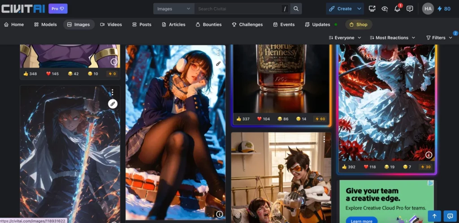Expand the Most Reactions sort dropdown
459x223 pixels.
click(393, 38)
